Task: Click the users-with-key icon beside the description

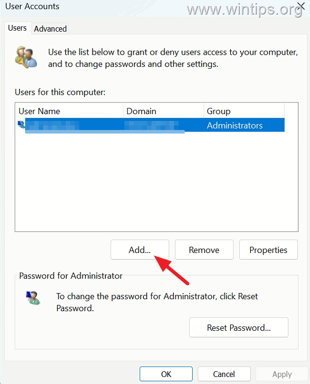Action: 26,57
